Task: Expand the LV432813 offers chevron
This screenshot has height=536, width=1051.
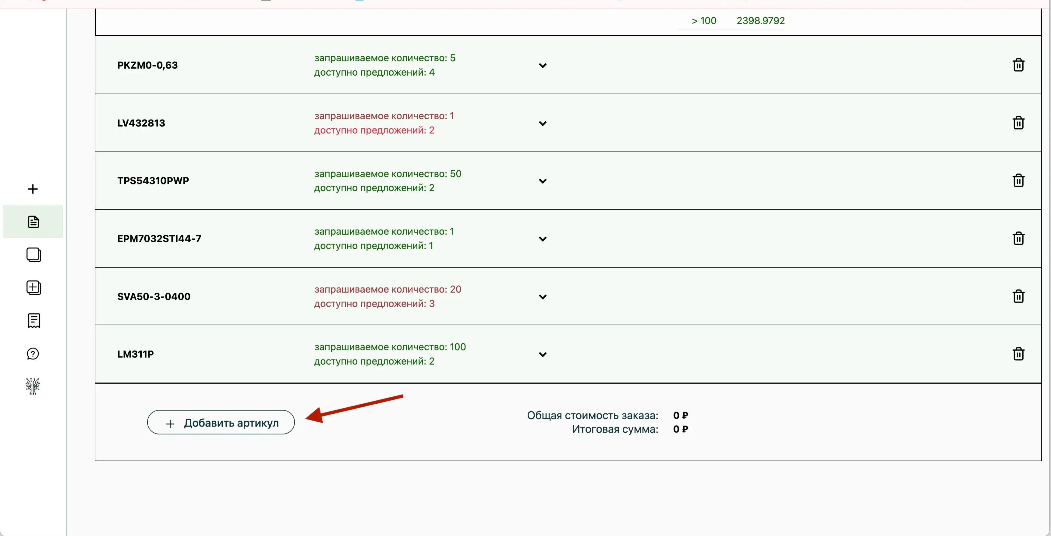Action: 542,123
